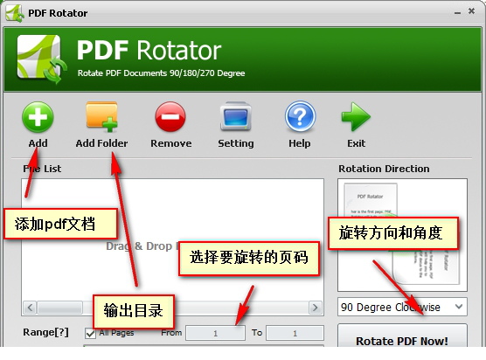This screenshot has height=360, width=486.
Task: Expand the 90 Degree Clockwise dropdown arrow
Action: point(459,307)
